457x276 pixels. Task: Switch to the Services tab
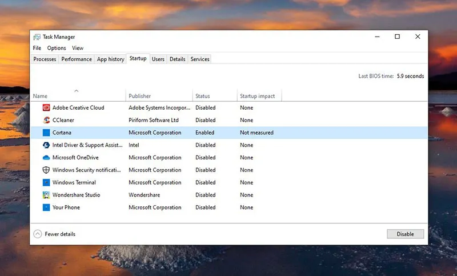200,59
